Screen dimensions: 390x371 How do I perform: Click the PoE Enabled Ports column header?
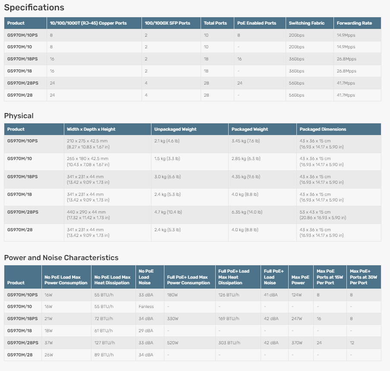click(x=257, y=23)
